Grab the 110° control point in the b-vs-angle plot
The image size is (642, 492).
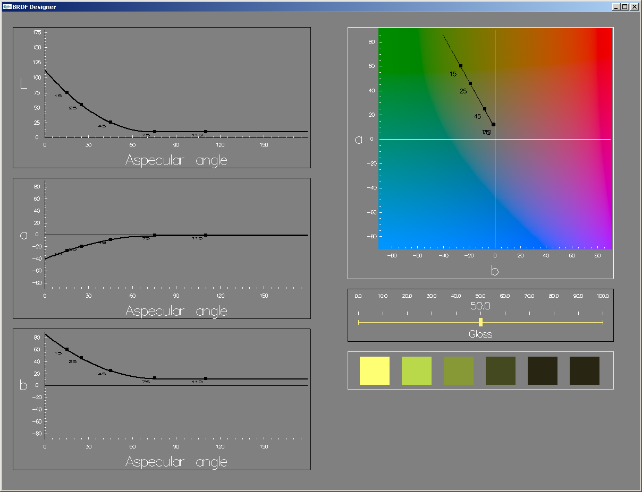[206, 378]
